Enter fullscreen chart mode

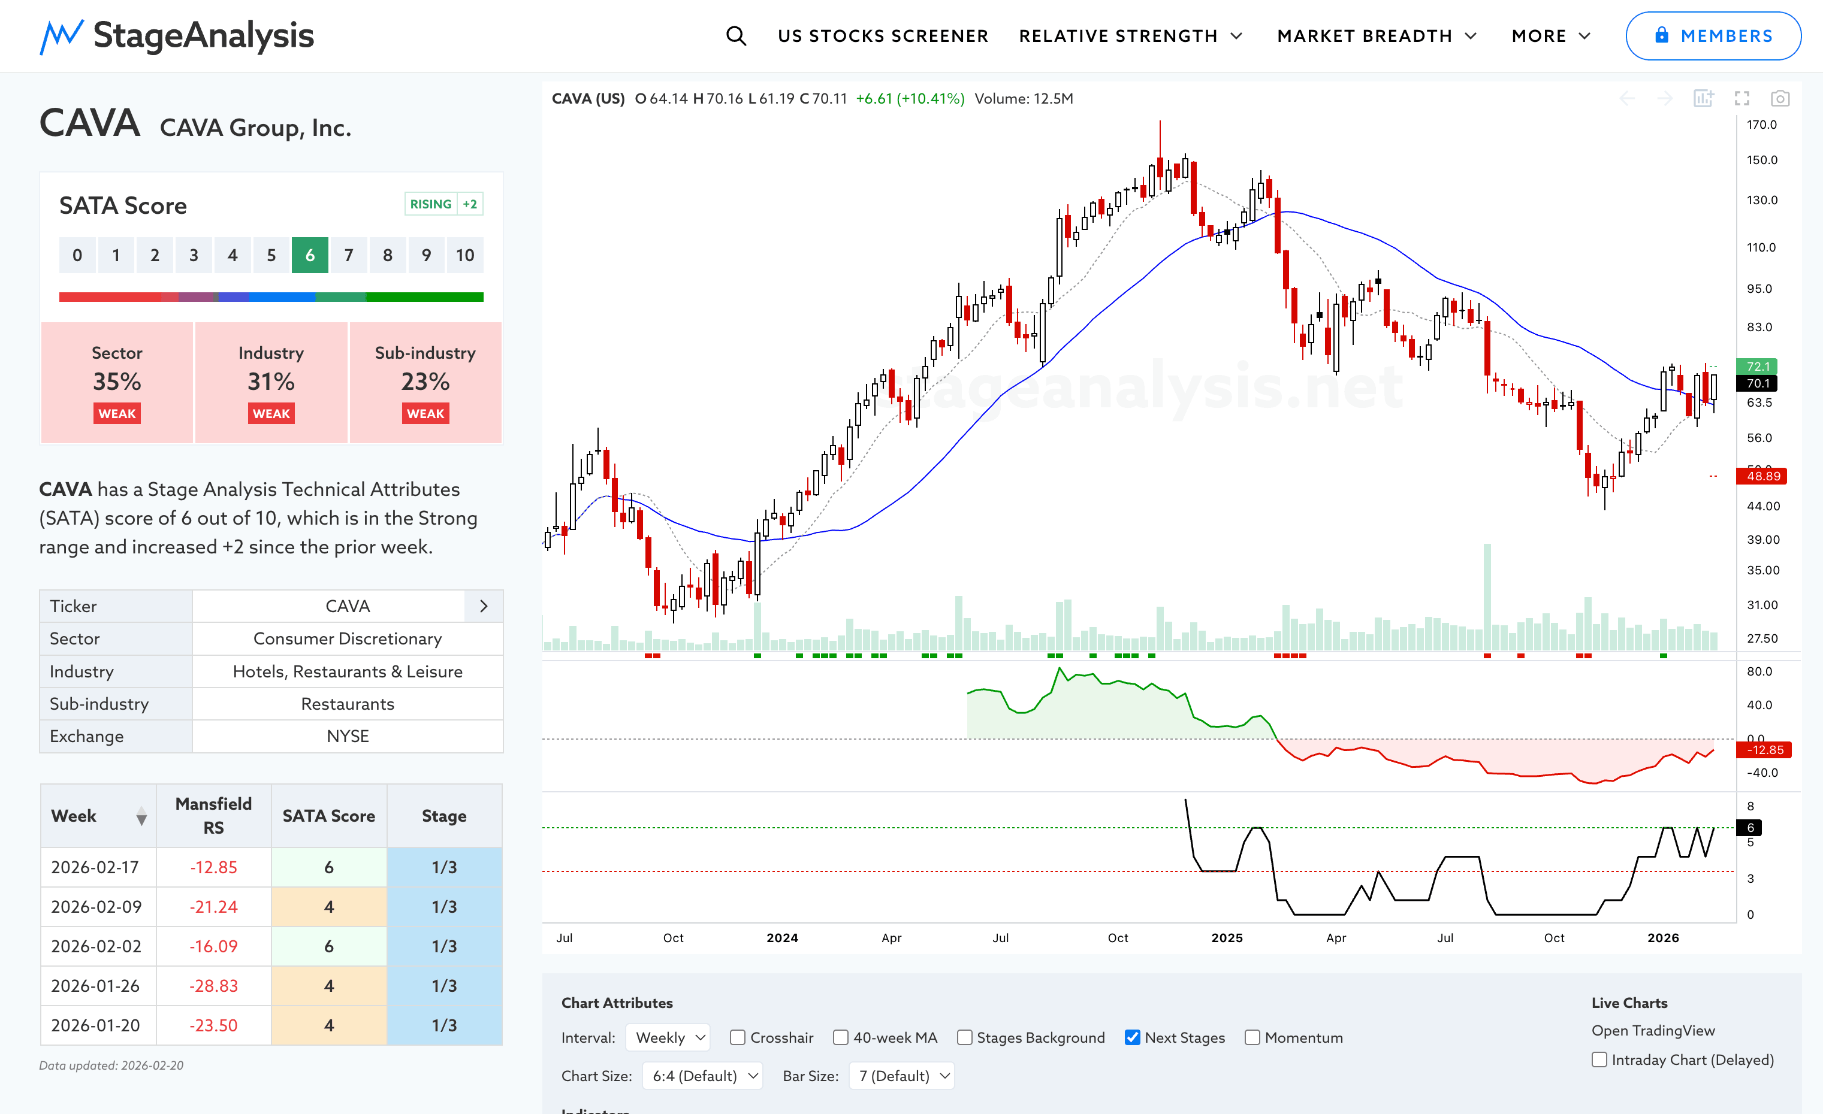1741,98
